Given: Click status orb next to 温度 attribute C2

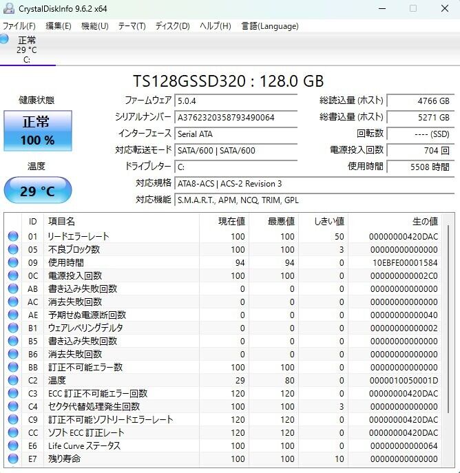Looking at the screenshot, I should [13, 381].
